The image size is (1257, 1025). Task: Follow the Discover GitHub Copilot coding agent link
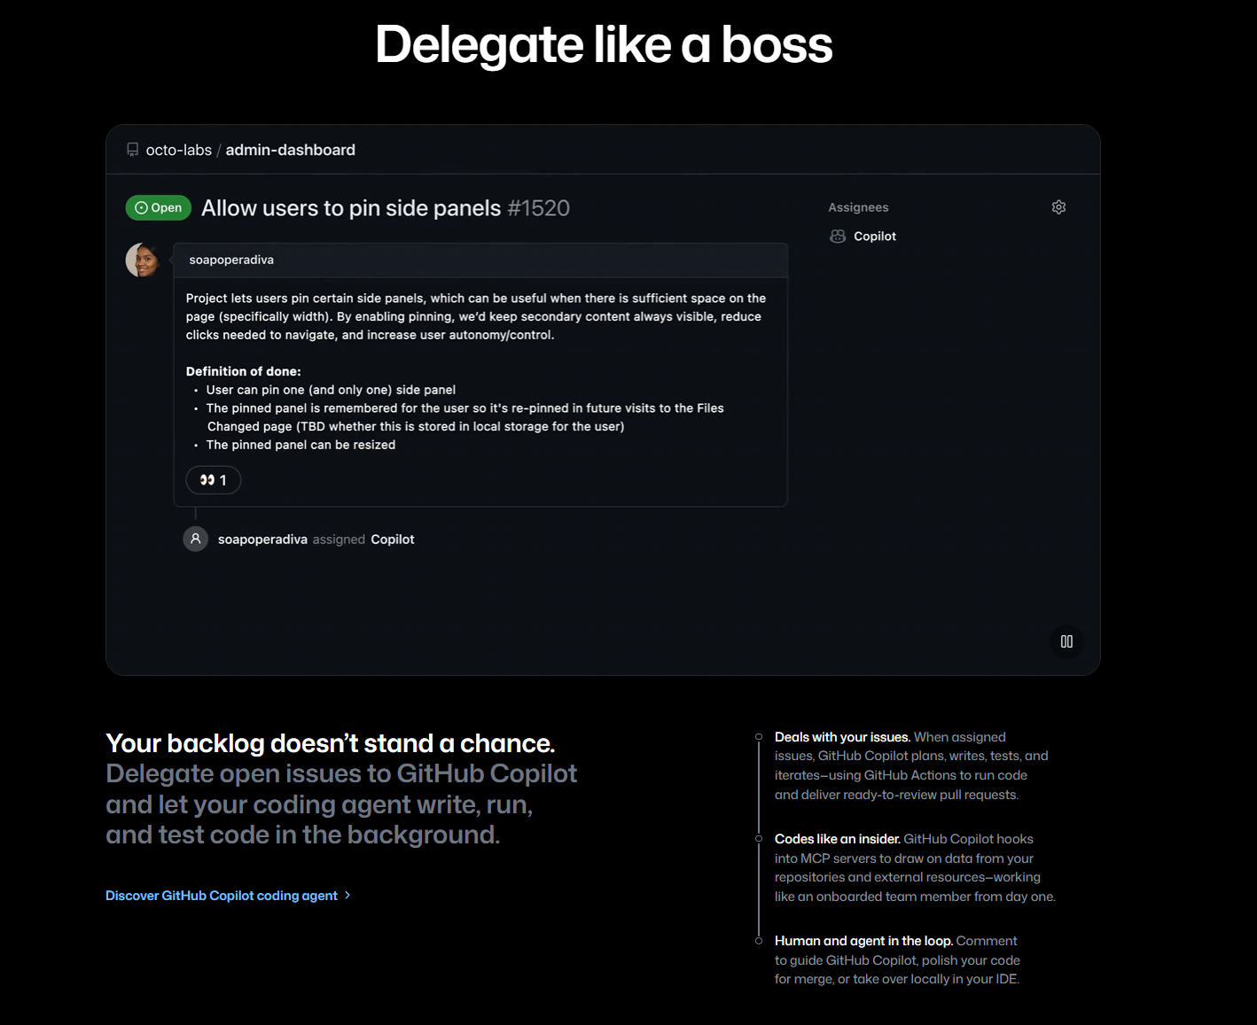[x=221, y=896]
